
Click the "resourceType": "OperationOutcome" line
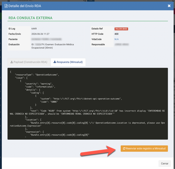37,75
